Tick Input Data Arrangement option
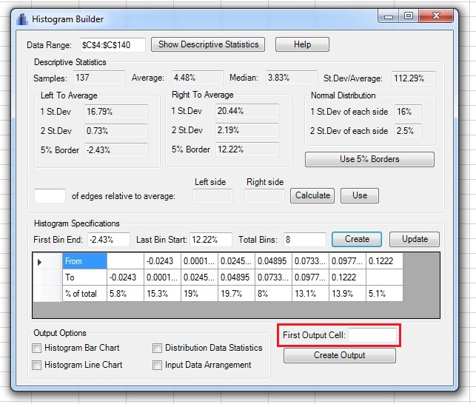This screenshot has width=476, height=404. point(157,365)
